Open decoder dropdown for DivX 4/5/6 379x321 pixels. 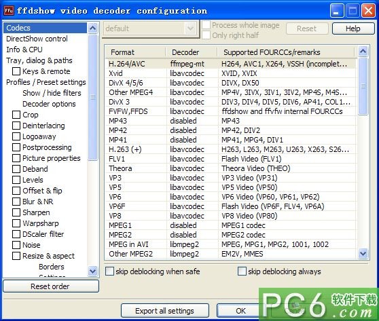[x=192, y=83]
